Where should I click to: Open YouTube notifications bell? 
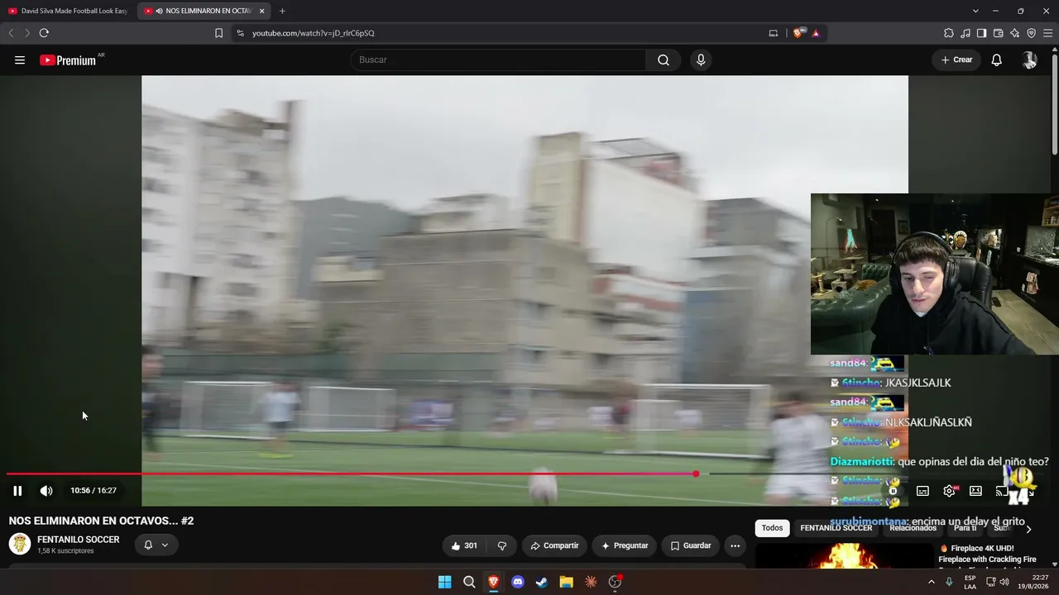pyautogui.click(x=997, y=60)
